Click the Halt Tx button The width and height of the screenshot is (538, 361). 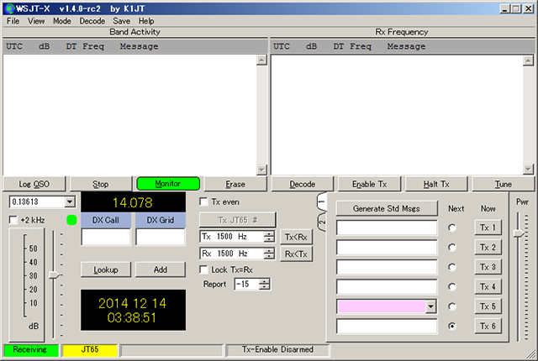point(436,184)
